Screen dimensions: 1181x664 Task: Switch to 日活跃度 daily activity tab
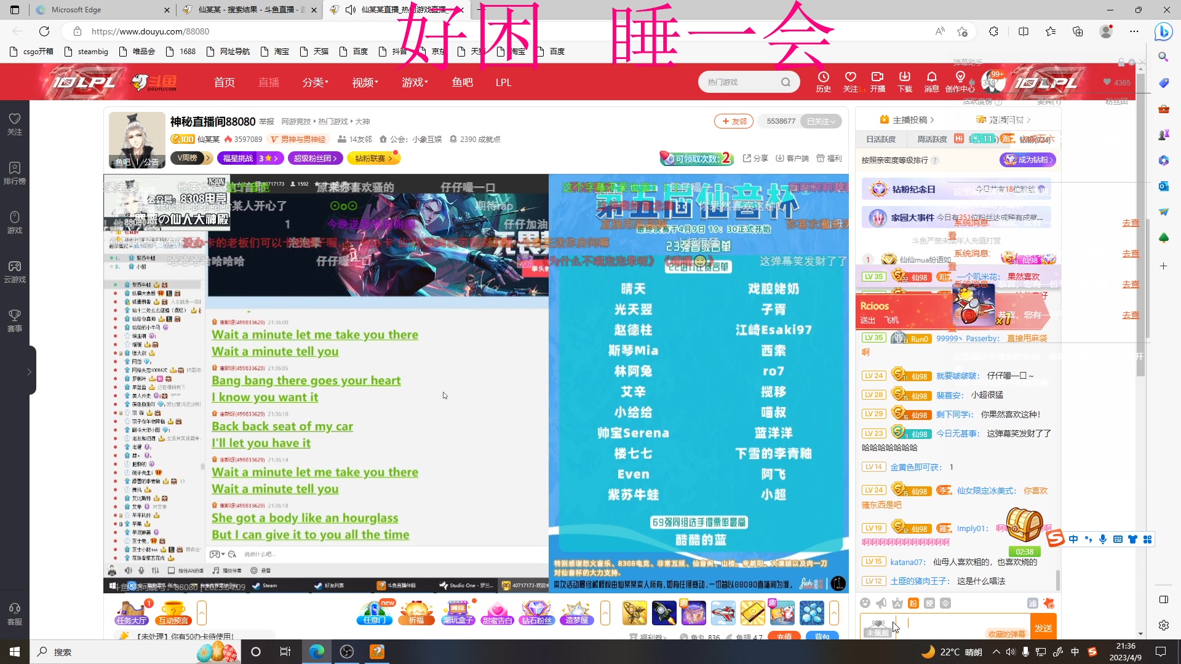click(x=881, y=139)
